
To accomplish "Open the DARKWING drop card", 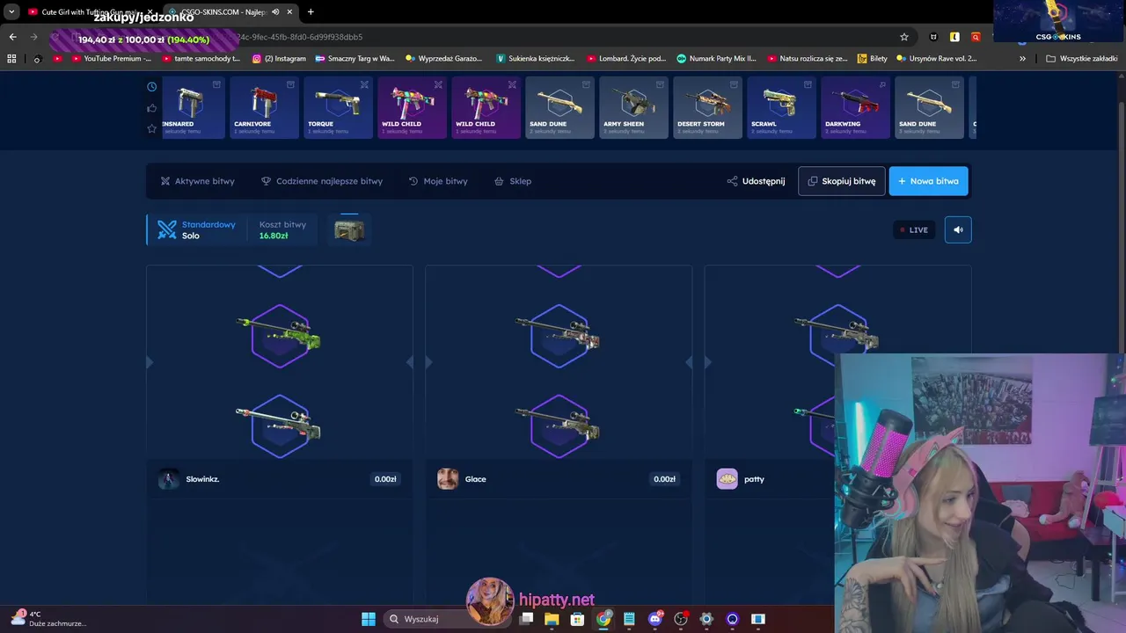I will click(x=856, y=107).
